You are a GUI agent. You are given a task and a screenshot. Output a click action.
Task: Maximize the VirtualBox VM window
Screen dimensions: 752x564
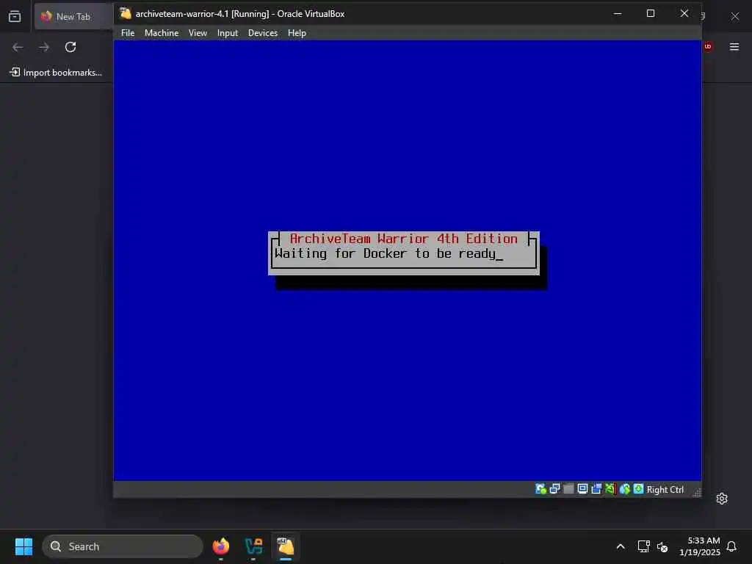[651, 13]
